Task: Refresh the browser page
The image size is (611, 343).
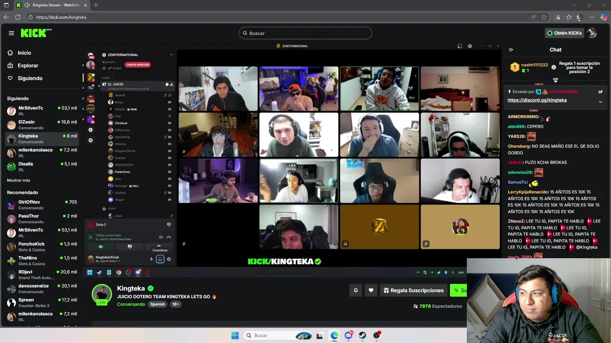Action: click(18, 17)
